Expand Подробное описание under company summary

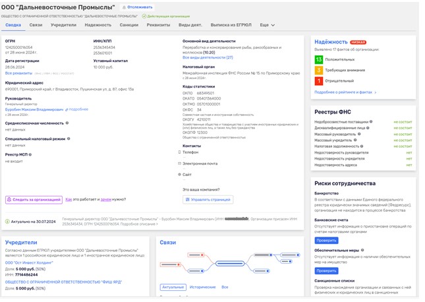[139, 224]
